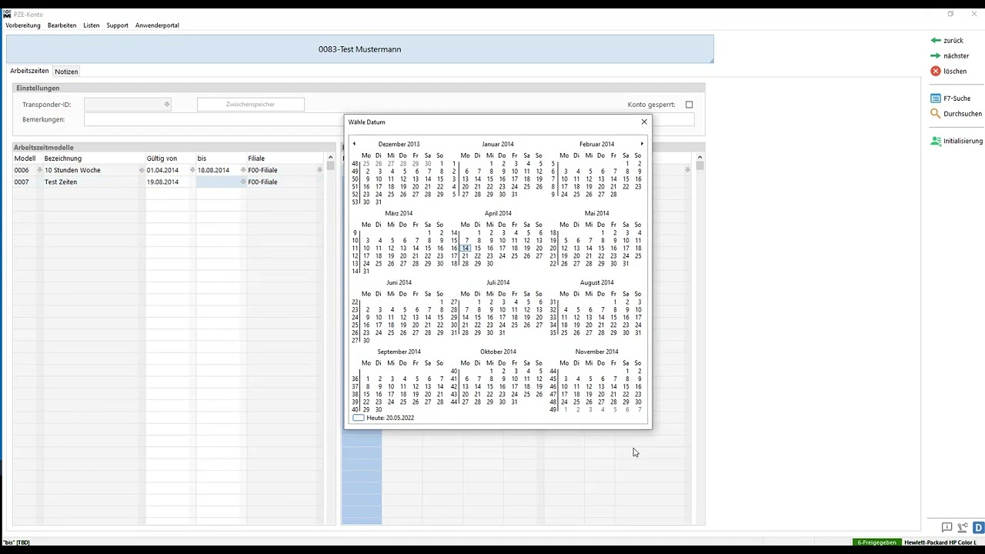Click the November 2014 month header
The height and width of the screenshot is (554, 985).
pyautogui.click(x=596, y=352)
